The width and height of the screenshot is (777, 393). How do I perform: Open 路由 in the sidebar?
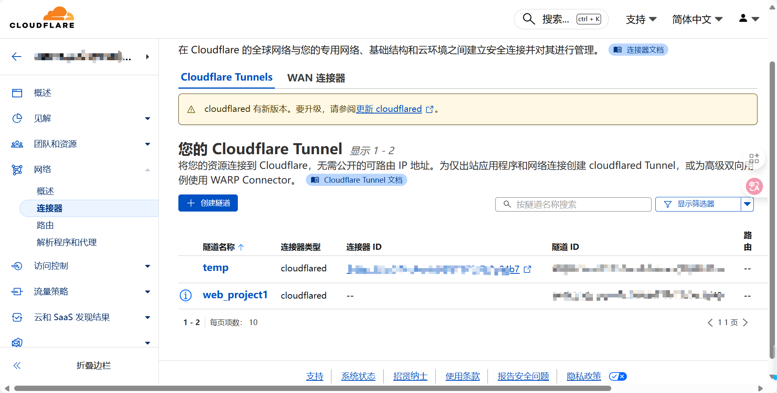tap(45, 225)
